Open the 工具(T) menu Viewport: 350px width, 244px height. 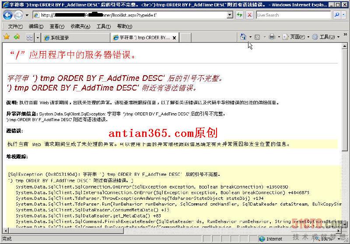pos(104,27)
